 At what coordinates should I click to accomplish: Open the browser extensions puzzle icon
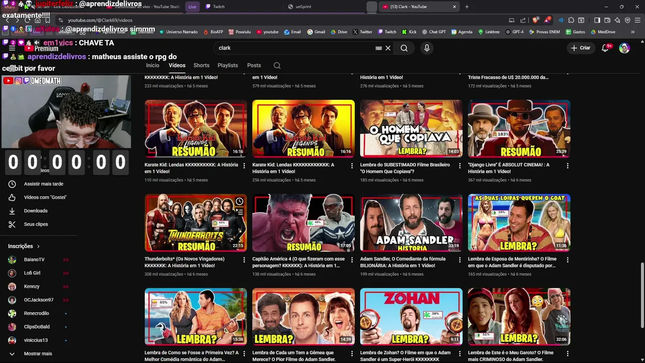pos(571,20)
